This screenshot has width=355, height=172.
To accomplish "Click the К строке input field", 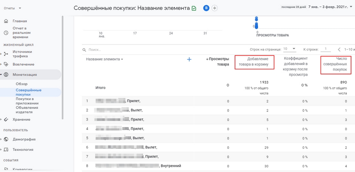I will click(326, 49).
